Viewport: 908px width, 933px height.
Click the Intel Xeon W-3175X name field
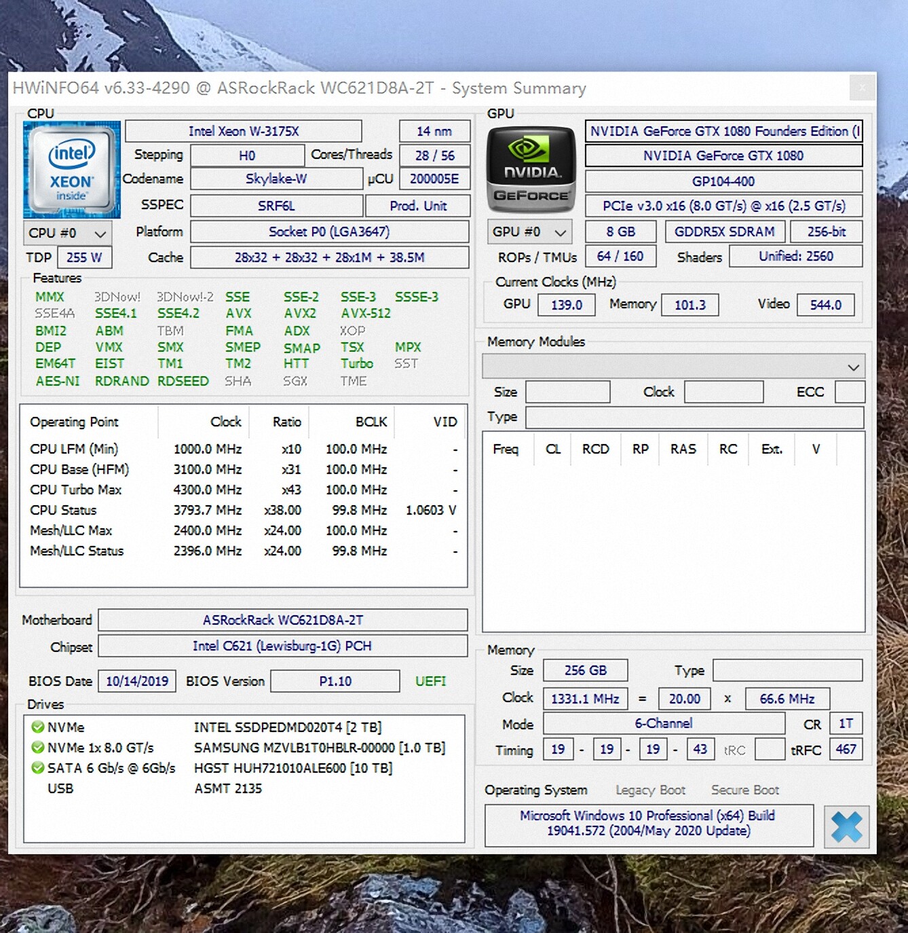point(244,131)
